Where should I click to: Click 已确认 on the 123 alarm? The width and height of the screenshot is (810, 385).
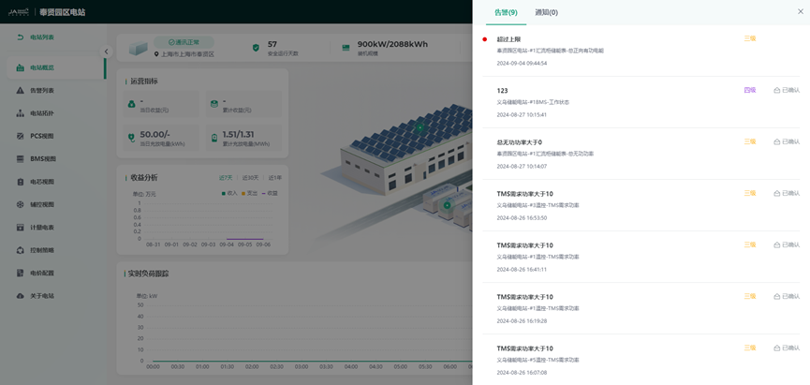787,90
